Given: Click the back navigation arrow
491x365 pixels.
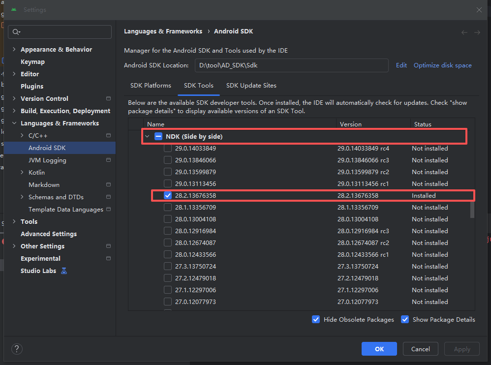Looking at the screenshot, I should coord(464,32).
